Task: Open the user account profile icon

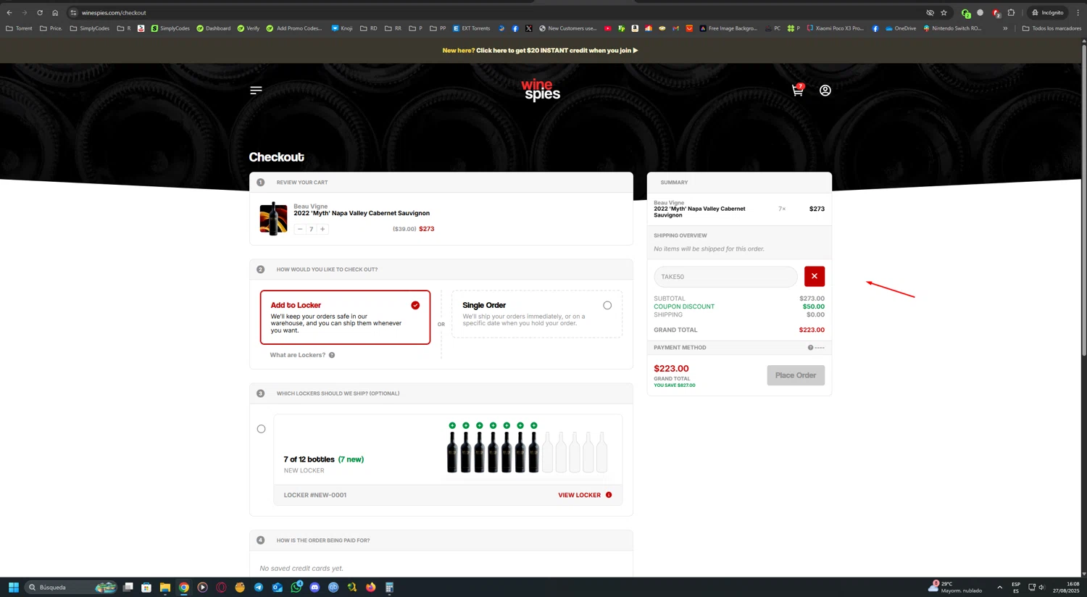Action: pyautogui.click(x=825, y=91)
